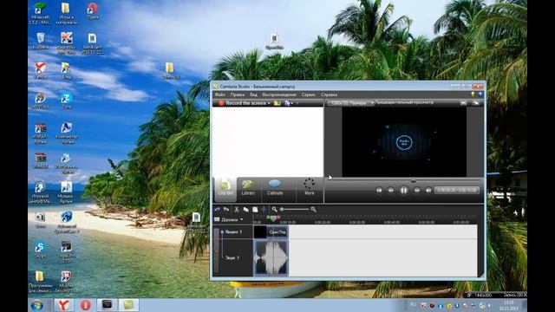Viewport: 555px width, 312px height.
Task: Open the Вид menu
Action: pyautogui.click(x=253, y=94)
